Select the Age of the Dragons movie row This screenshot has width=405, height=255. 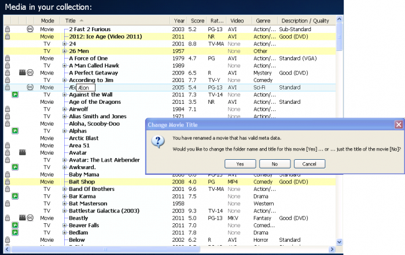(170, 102)
